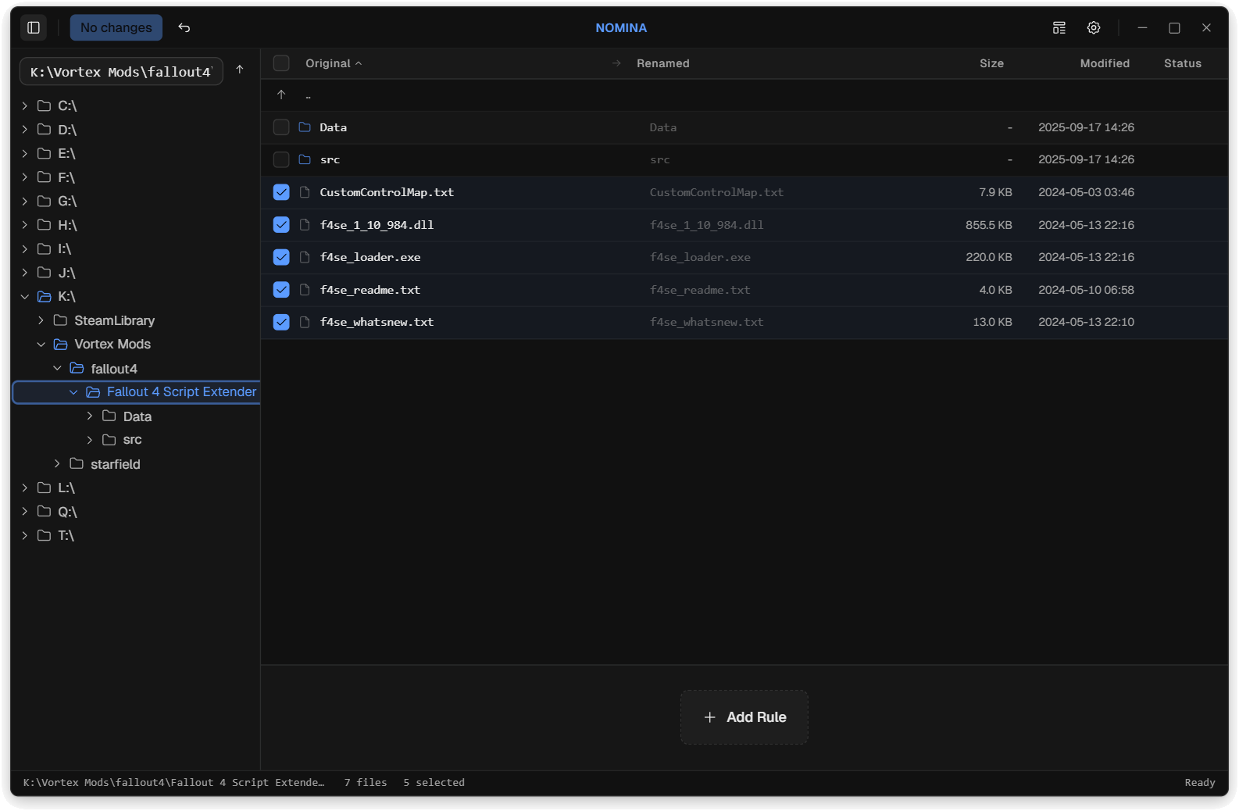
Task: Click the undo arrow icon
Action: click(x=184, y=27)
